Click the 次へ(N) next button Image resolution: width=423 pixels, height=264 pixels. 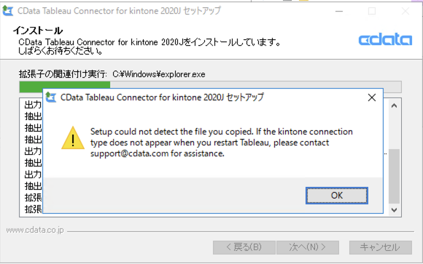point(308,247)
